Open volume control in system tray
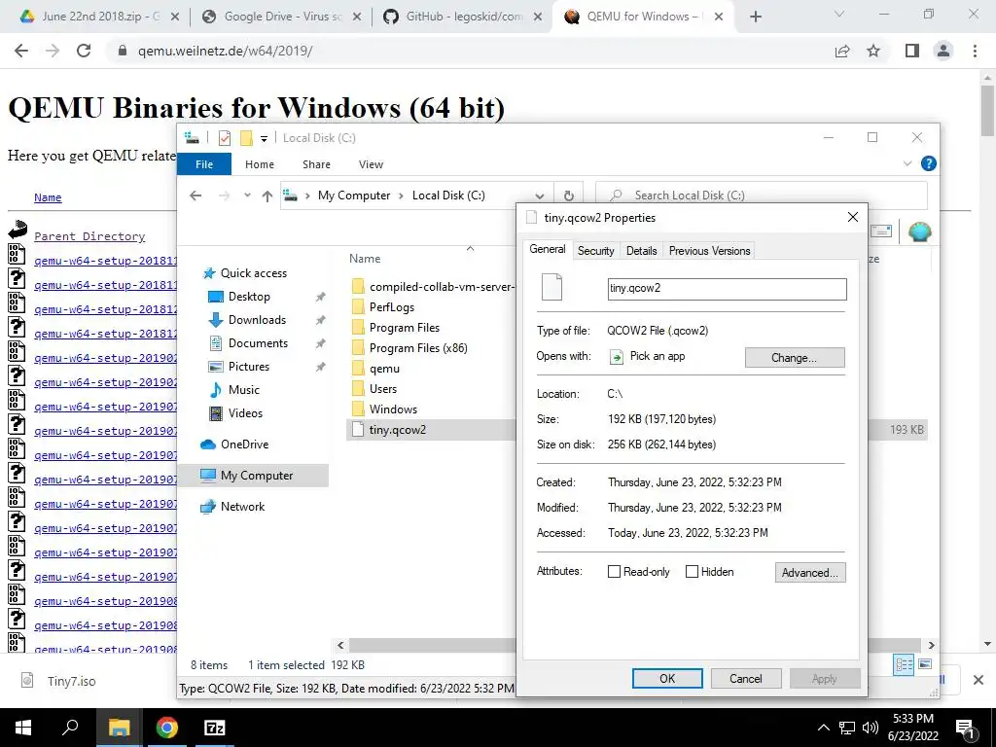 point(871,728)
